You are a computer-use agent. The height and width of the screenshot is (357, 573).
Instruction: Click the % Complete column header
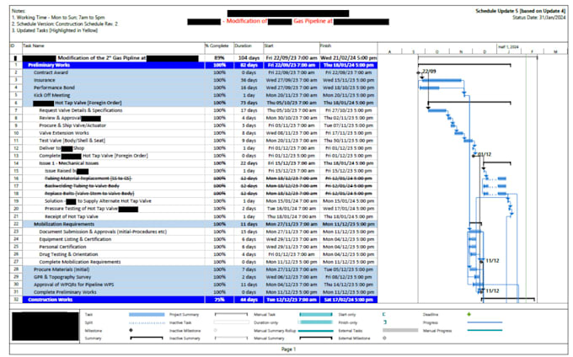tap(217, 46)
